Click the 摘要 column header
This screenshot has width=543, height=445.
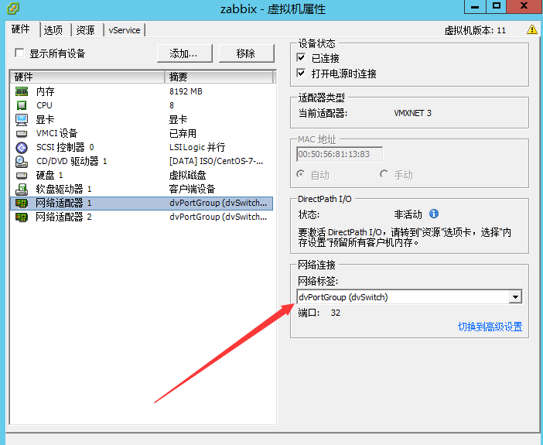pyautogui.click(x=219, y=77)
